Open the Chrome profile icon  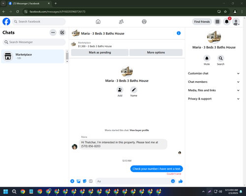click(x=235, y=12)
